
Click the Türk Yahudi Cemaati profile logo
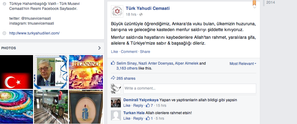click(x=117, y=11)
